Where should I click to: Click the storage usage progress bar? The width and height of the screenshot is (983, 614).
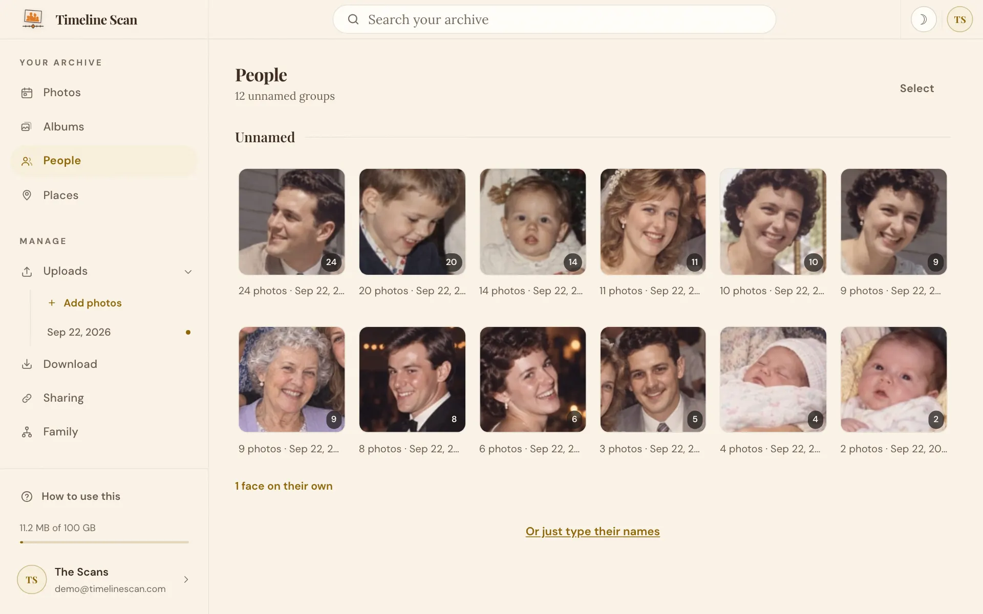tap(104, 542)
